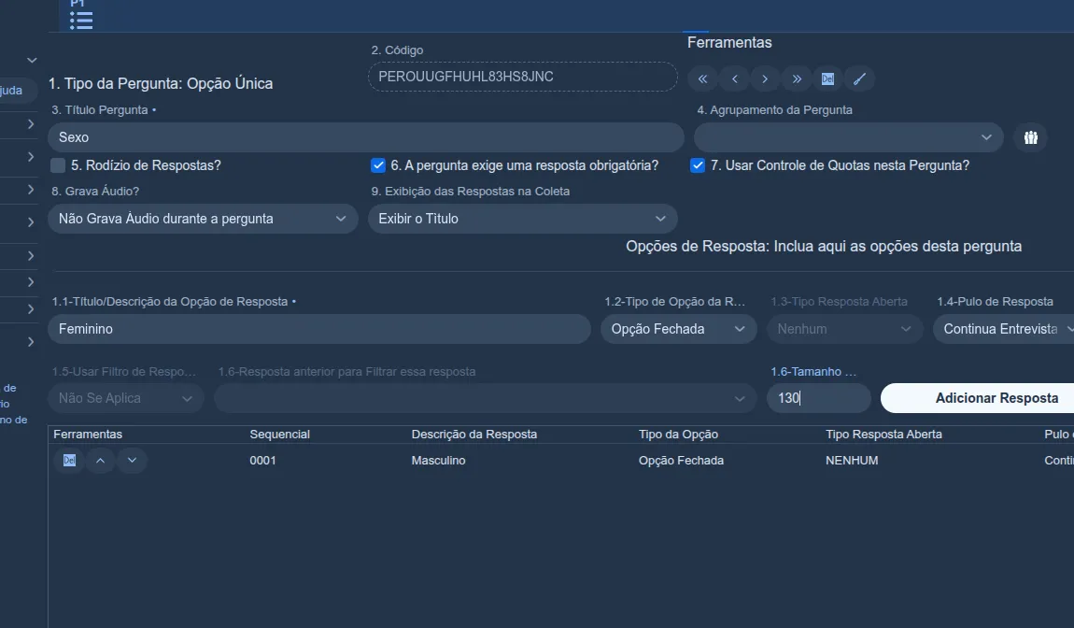Screen dimensions: 1074x628
Task: Uncheck the resposta obrigatória checkbox
Action: click(378, 165)
